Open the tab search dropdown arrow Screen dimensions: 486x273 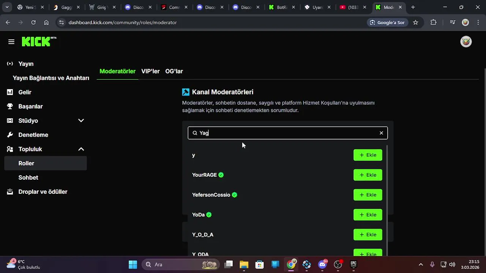7,7
